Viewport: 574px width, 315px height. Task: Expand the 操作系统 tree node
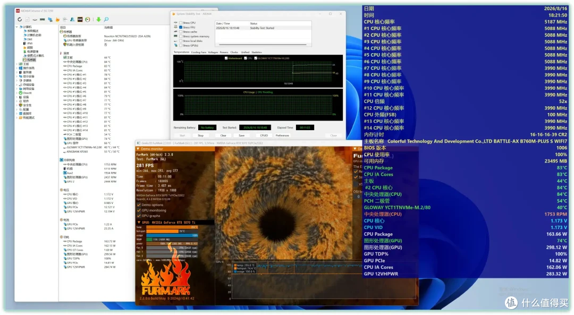16,68
